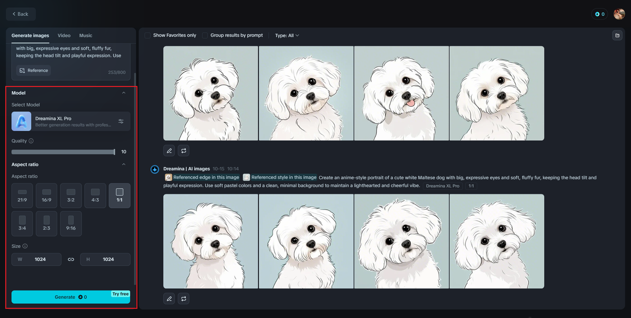
Task: Click inside the prompt text box
Action: pyautogui.click(x=71, y=52)
